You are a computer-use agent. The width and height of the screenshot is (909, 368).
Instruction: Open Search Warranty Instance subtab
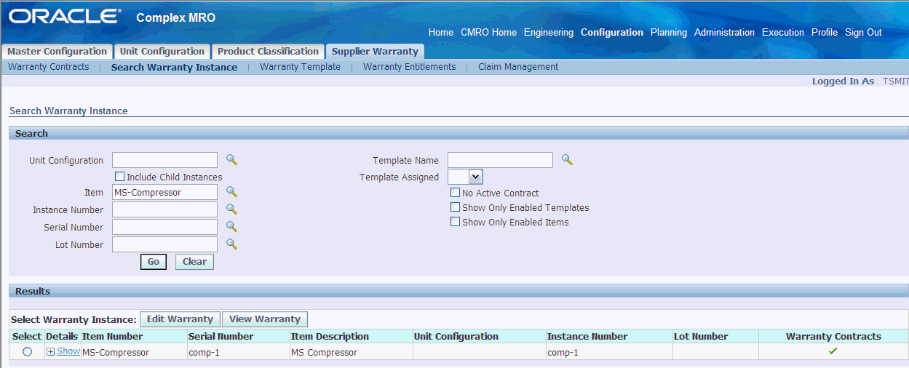coord(174,67)
